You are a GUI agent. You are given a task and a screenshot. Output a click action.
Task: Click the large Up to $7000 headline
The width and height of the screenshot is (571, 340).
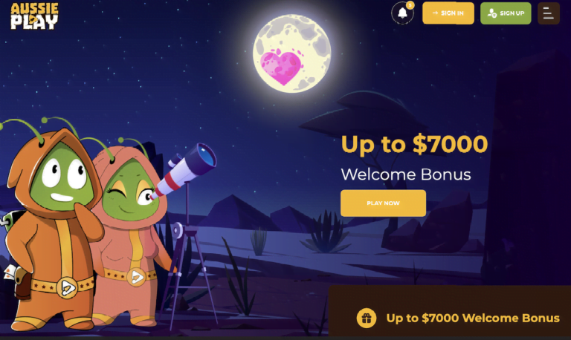[x=414, y=144]
